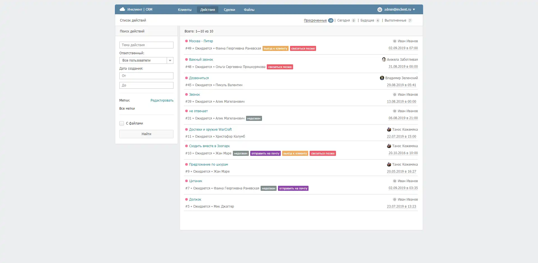The image size is (538, 263).
Task: Click Танос Кожемяка avatar in Зоопарк row
Action: click(x=389, y=146)
